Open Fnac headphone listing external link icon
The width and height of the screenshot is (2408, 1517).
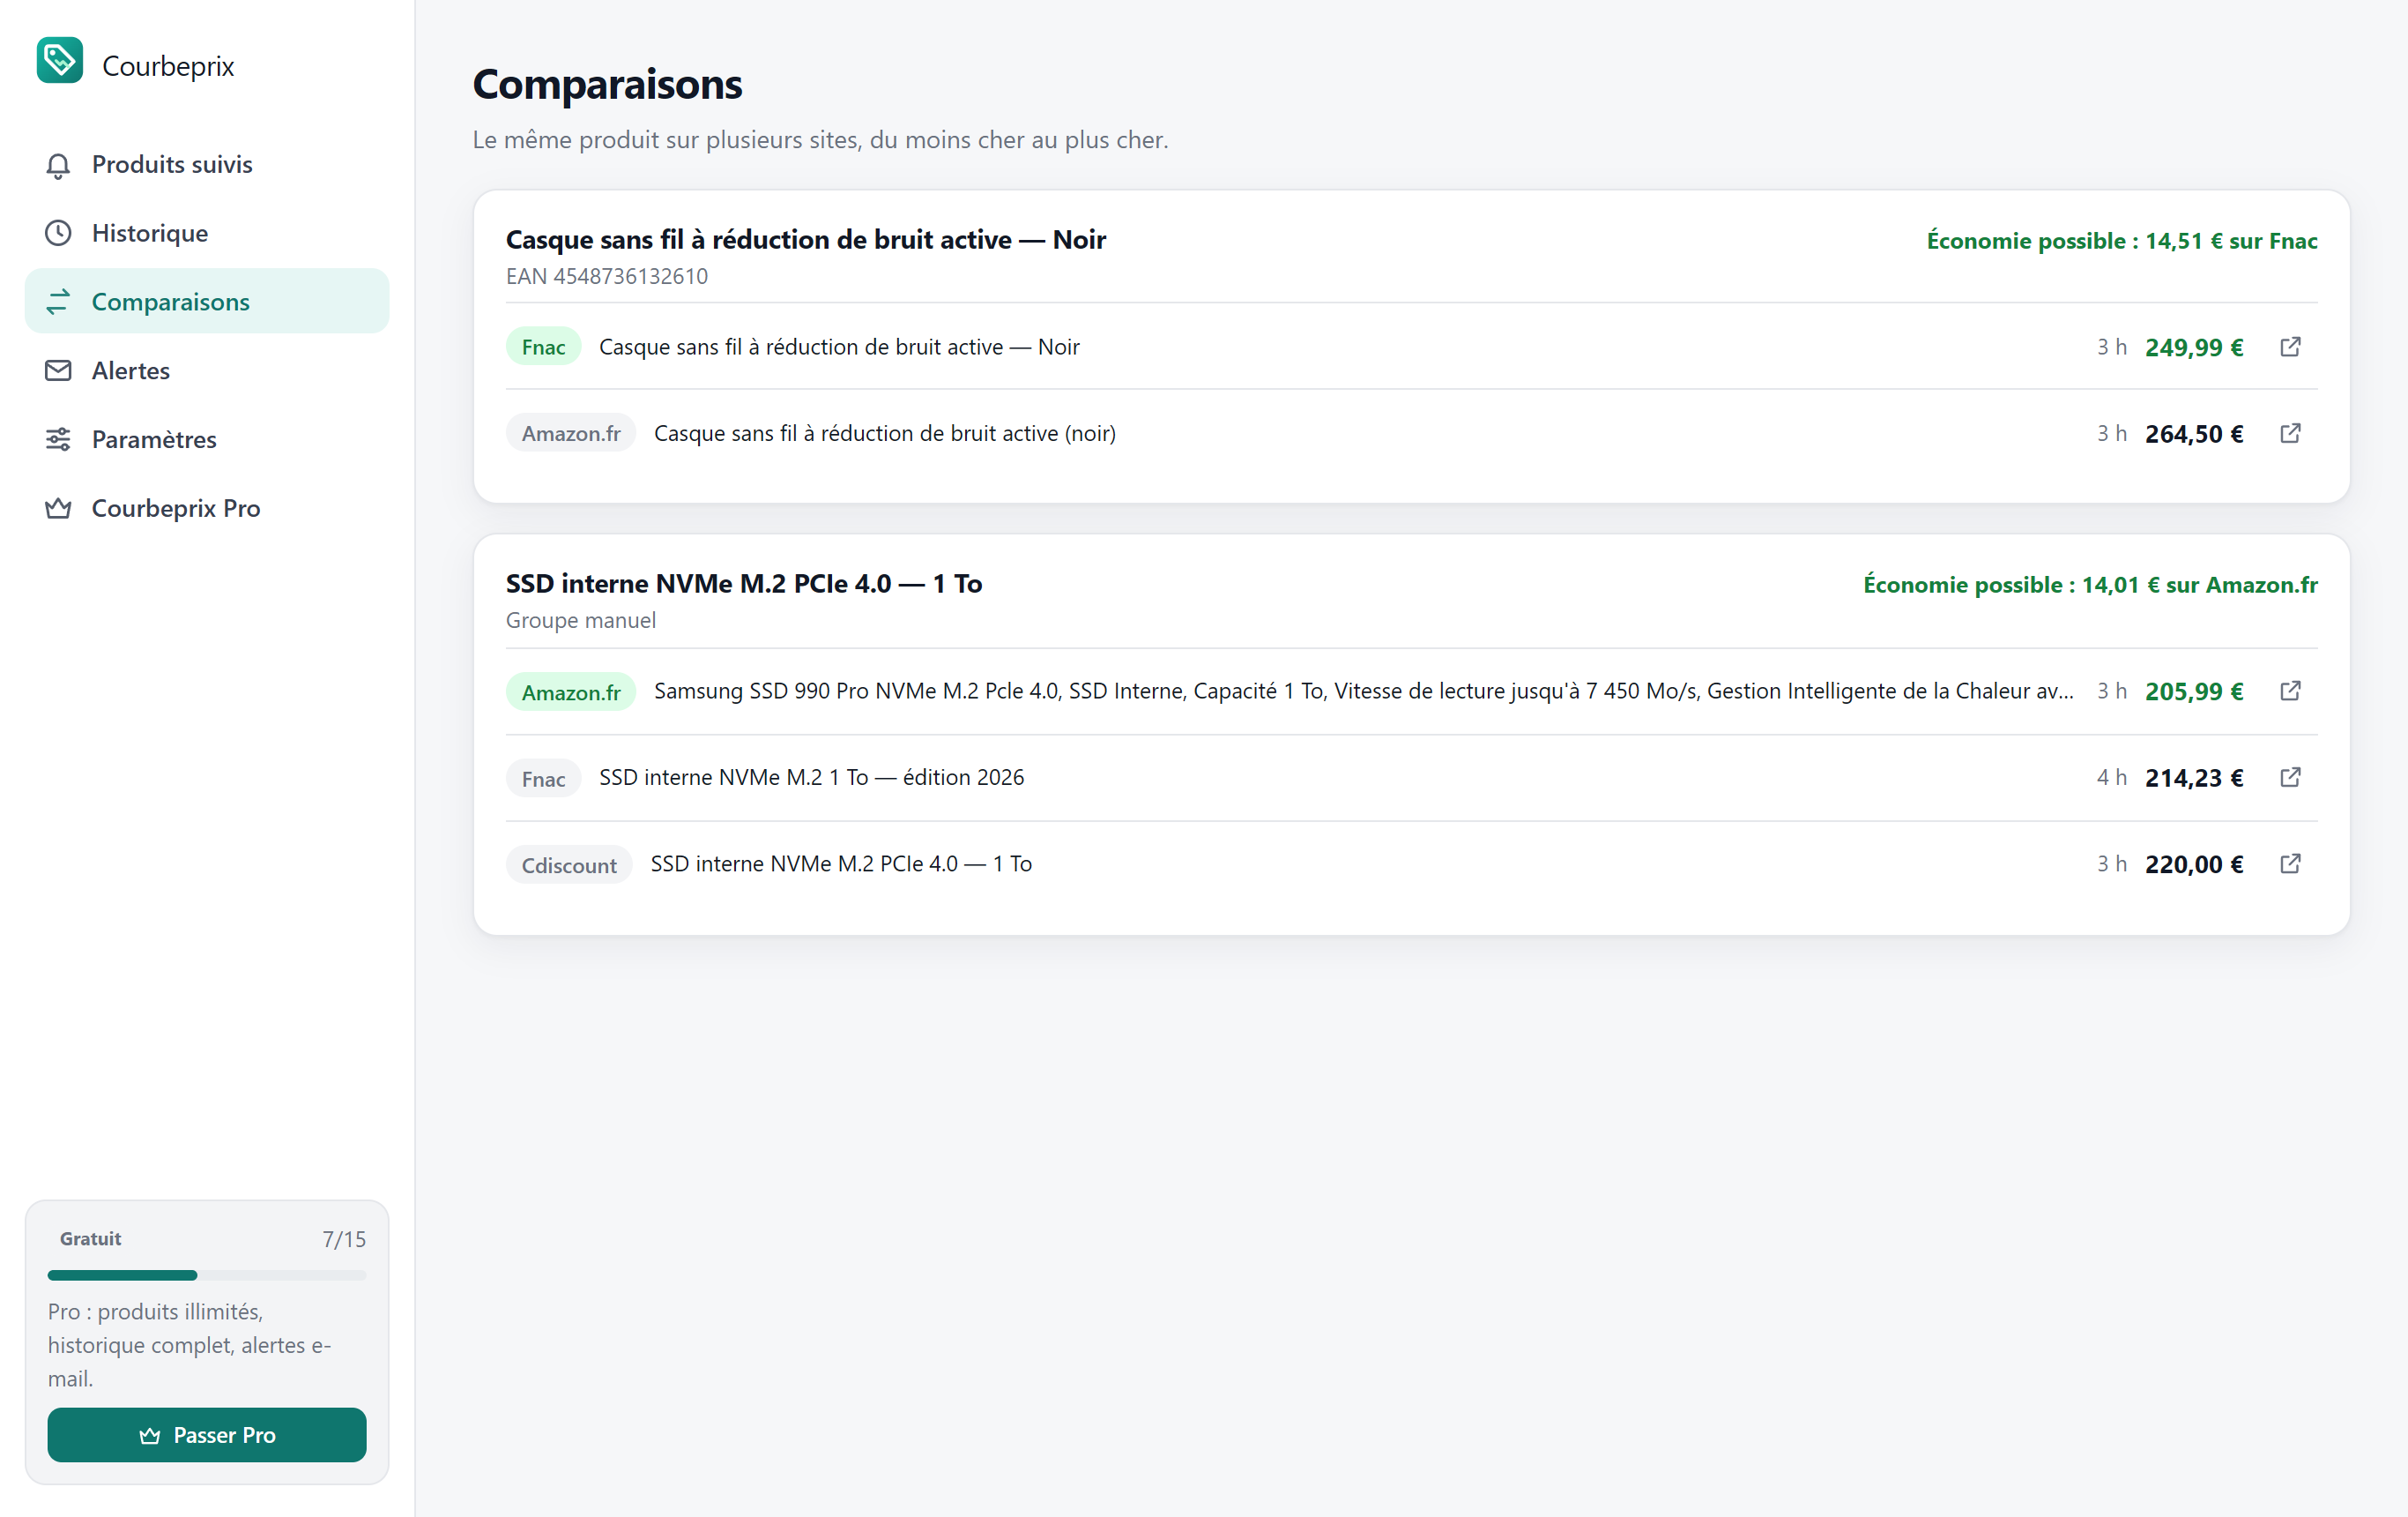[x=2290, y=347]
